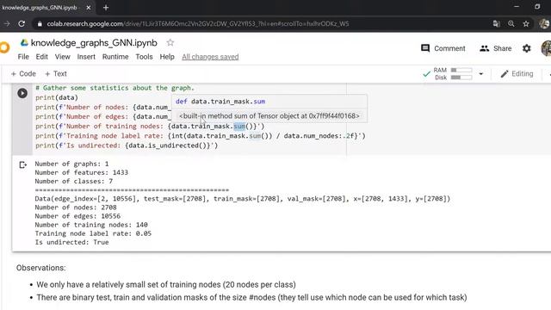View site security lock info

40,23
